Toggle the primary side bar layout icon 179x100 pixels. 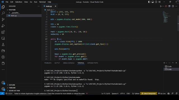click(149, 2)
